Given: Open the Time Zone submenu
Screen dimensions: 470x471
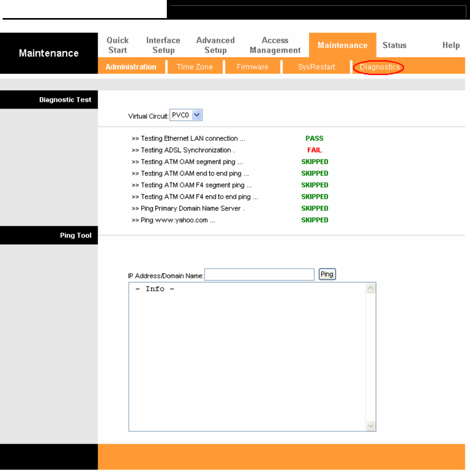Looking at the screenshot, I should pos(195,67).
